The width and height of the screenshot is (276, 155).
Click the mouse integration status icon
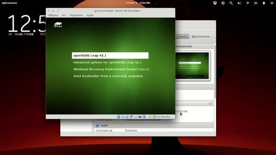point(150,117)
